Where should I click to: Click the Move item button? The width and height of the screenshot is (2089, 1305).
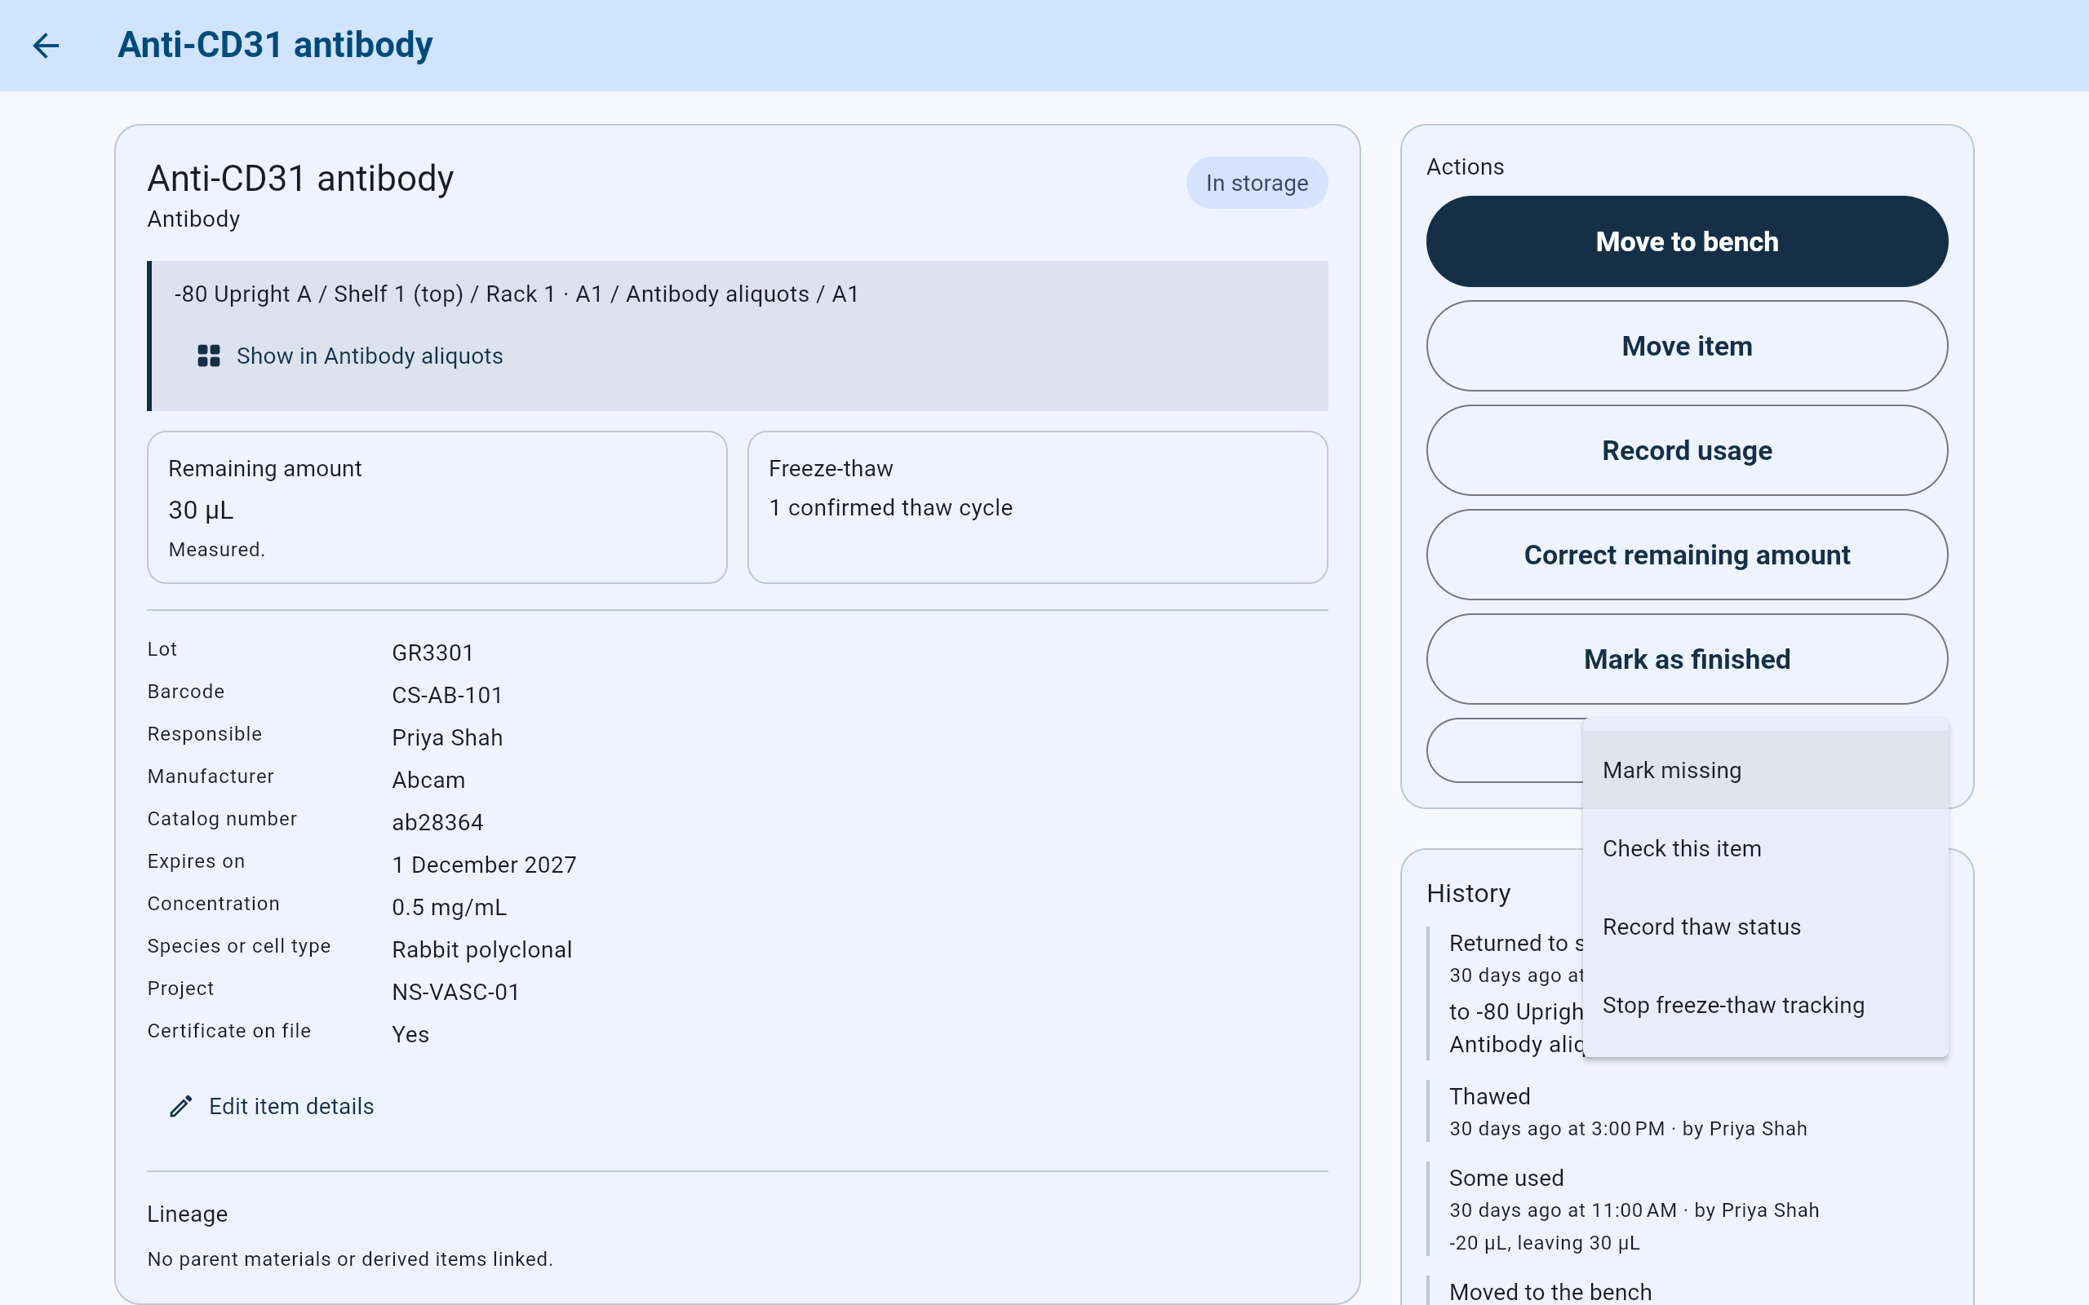click(x=1687, y=346)
